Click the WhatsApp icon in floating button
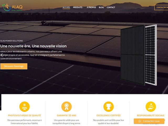The width and height of the screenshot is (168, 126). tap(140, 121)
